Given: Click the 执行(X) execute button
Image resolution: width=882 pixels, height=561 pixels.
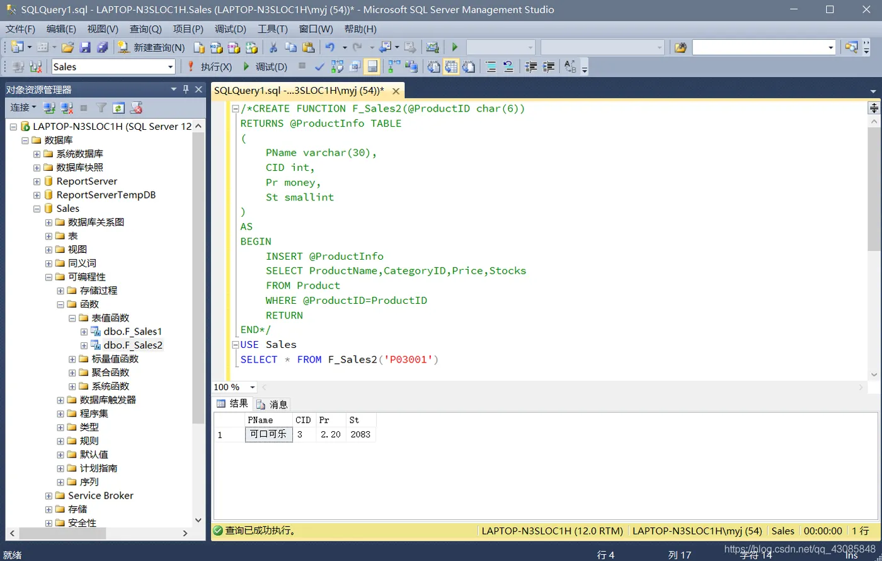Looking at the screenshot, I should coord(210,67).
